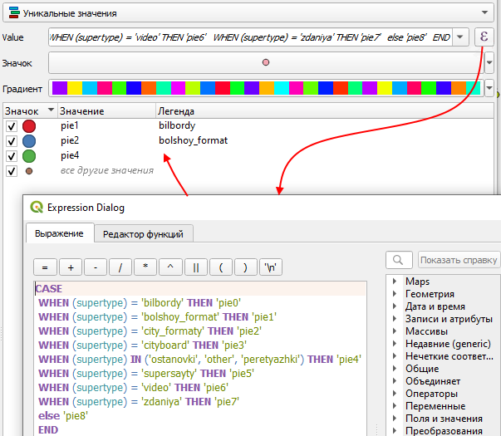Screen dimensions: 501x436
Task: Expand the Геометрия function group
Action: 394,294
